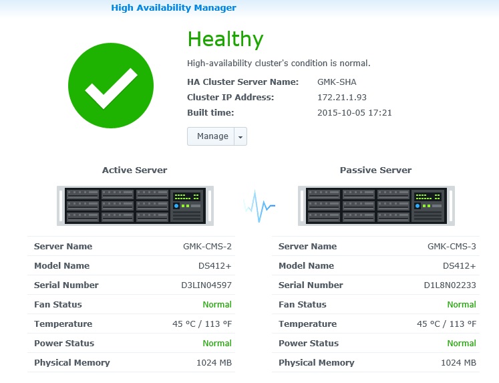499x383 pixels.
Task: Click passive server Power Status Normal value
Action: 462,344
